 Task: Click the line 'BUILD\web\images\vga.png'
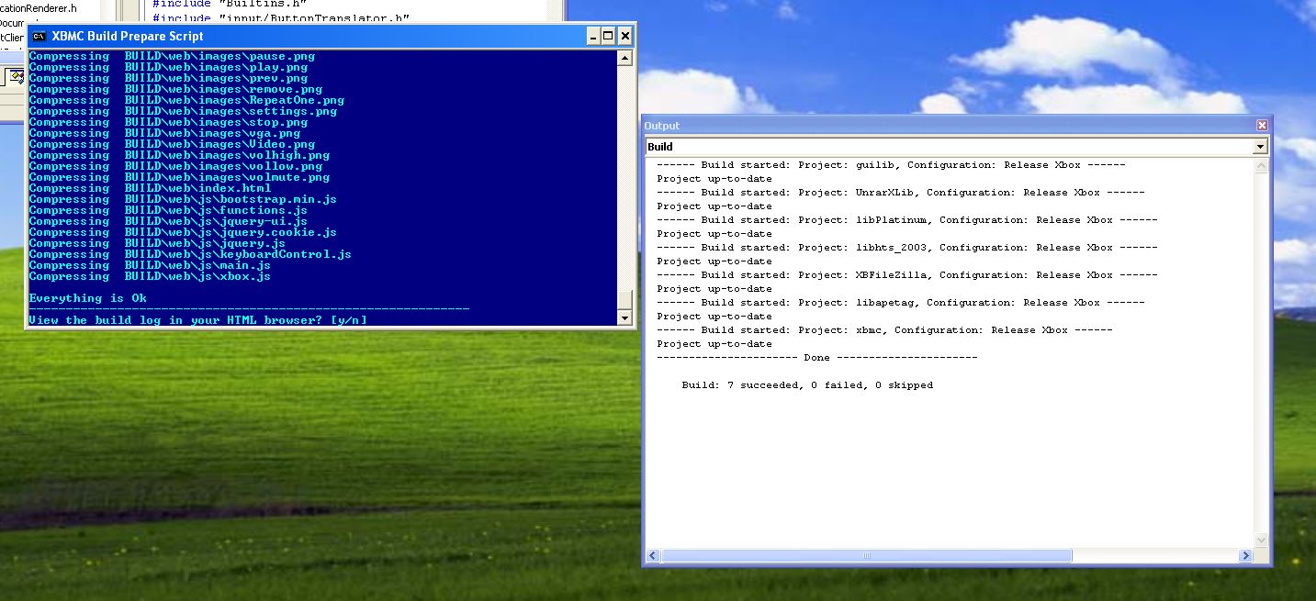coord(164,133)
